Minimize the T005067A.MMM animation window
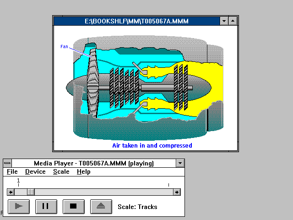This screenshot has height=220, width=293. pyautogui.click(x=224, y=21)
